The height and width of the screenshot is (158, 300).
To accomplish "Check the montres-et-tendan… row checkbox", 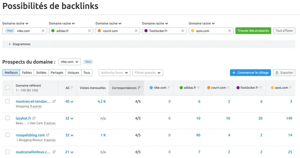I will pos(8,101).
